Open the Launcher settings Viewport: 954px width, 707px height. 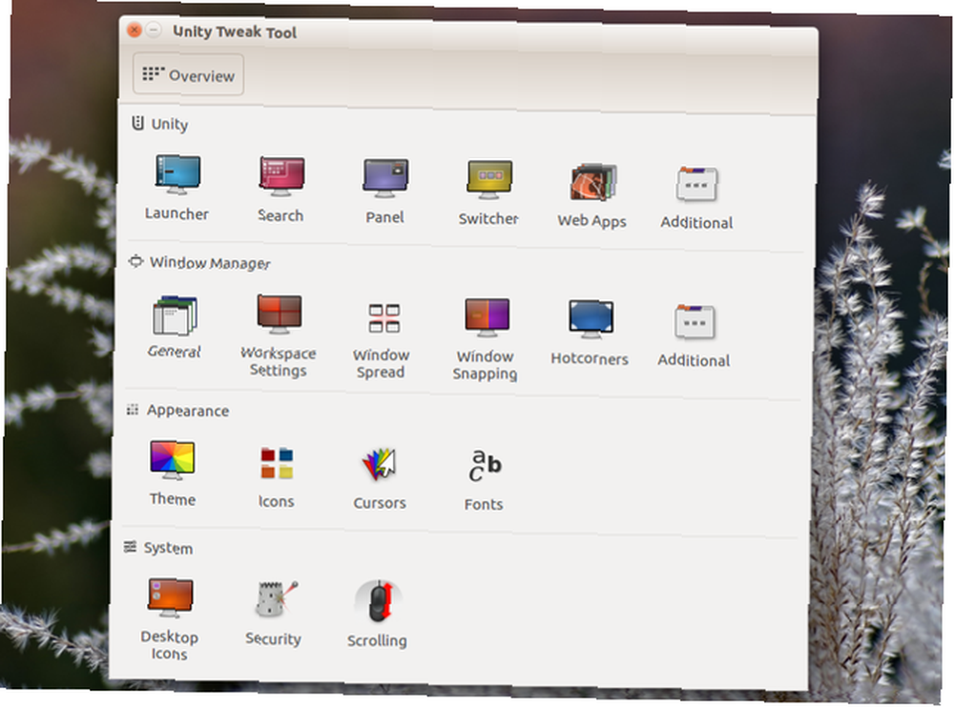(x=177, y=188)
